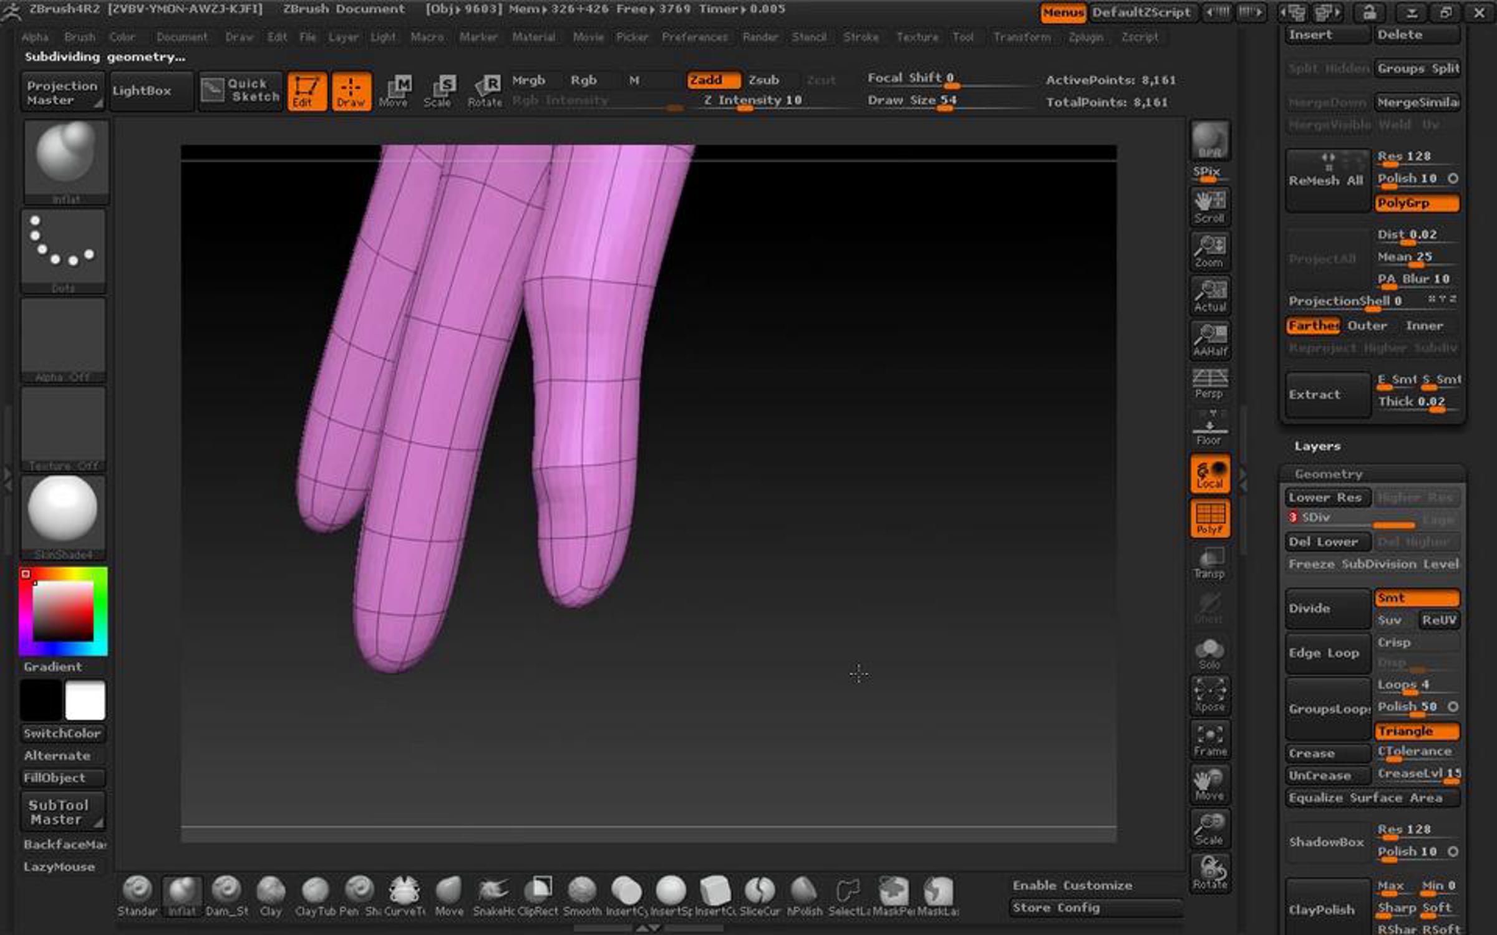Toggle the PolyGrp remesh option
Viewport: 1497px width, 935px height.
click(1417, 203)
